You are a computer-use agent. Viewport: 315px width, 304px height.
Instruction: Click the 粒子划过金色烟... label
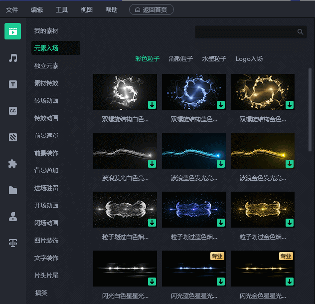click(x=263, y=237)
